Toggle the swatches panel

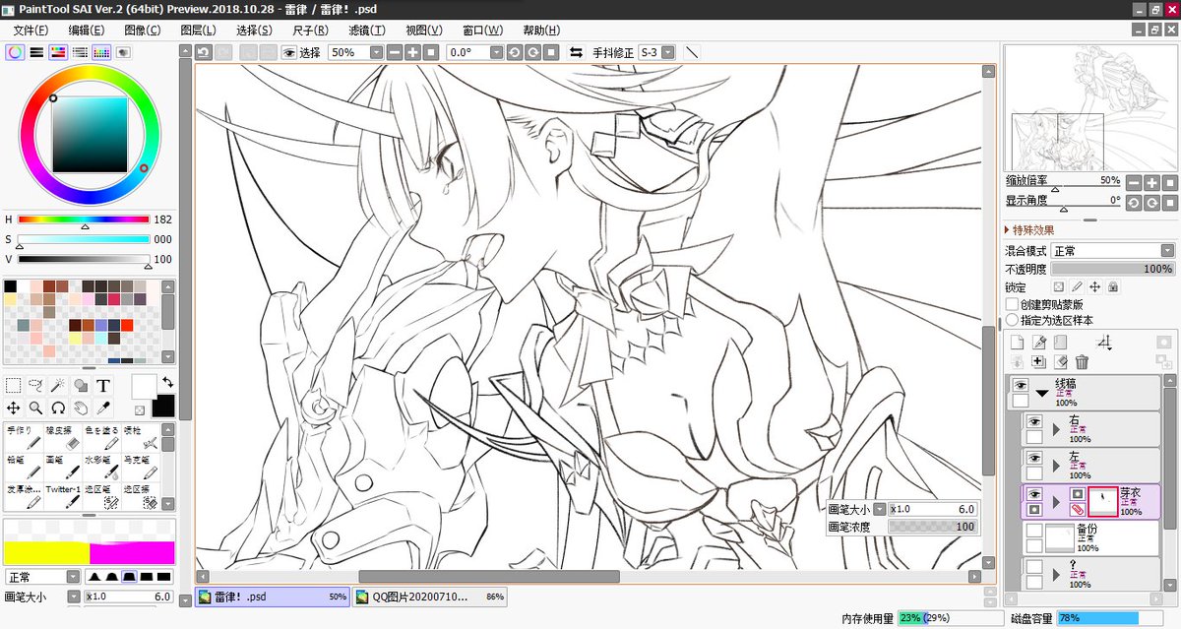click(x=101, y=52)
